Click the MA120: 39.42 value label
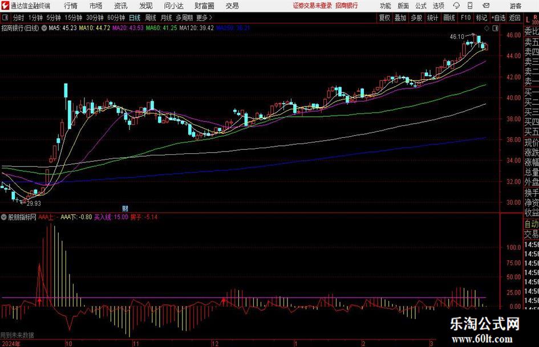Viewport: 539px width, 347px height. (196, 28)
